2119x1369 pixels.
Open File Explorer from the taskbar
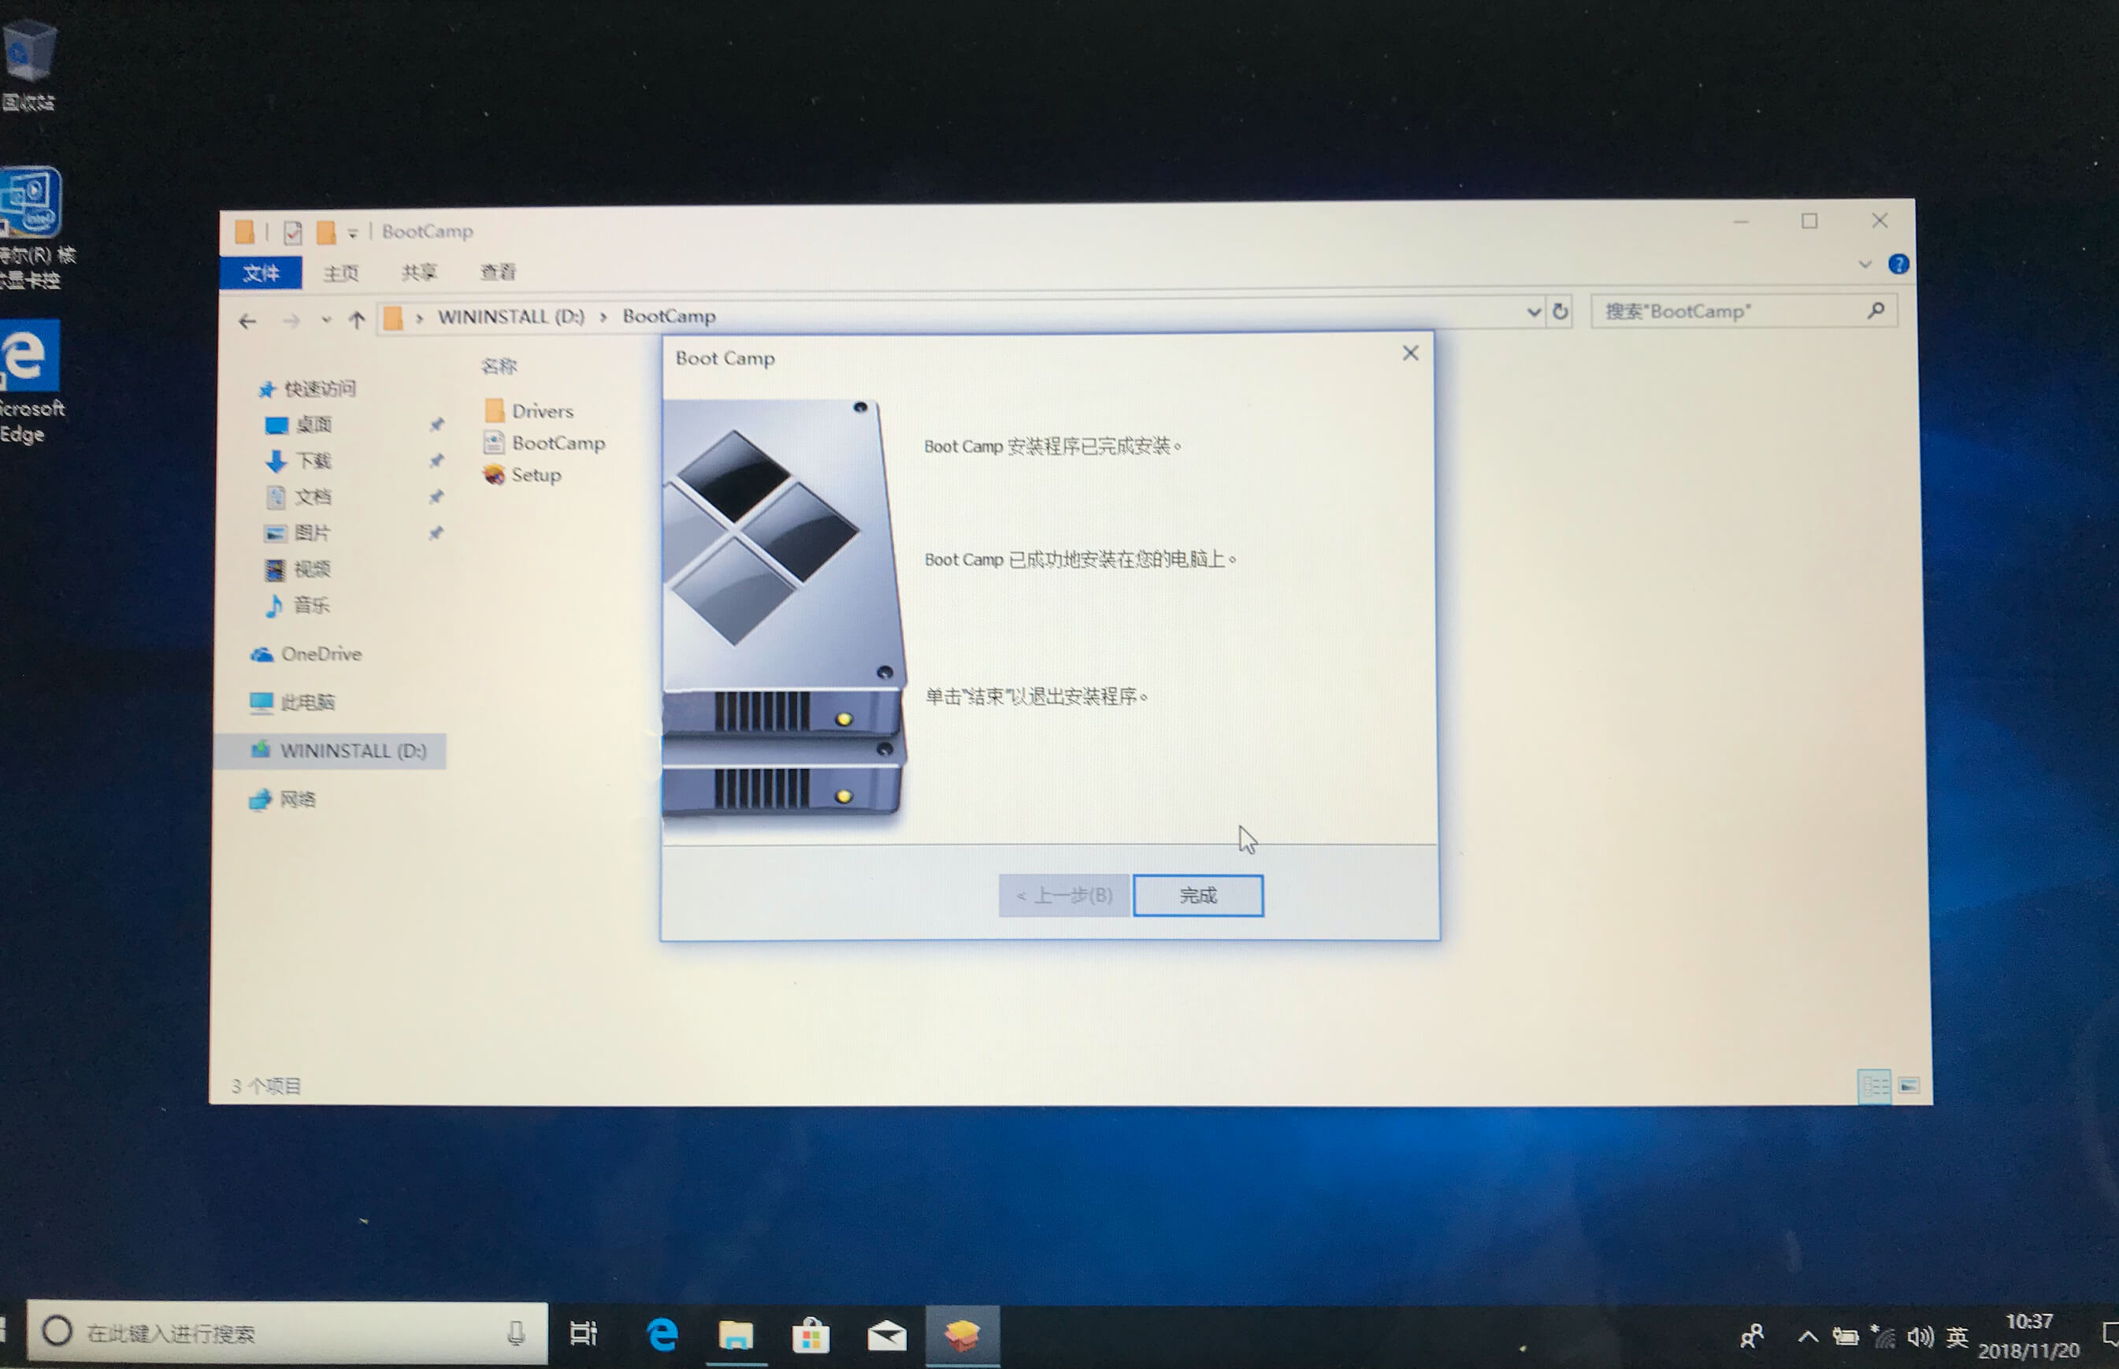737,1334
